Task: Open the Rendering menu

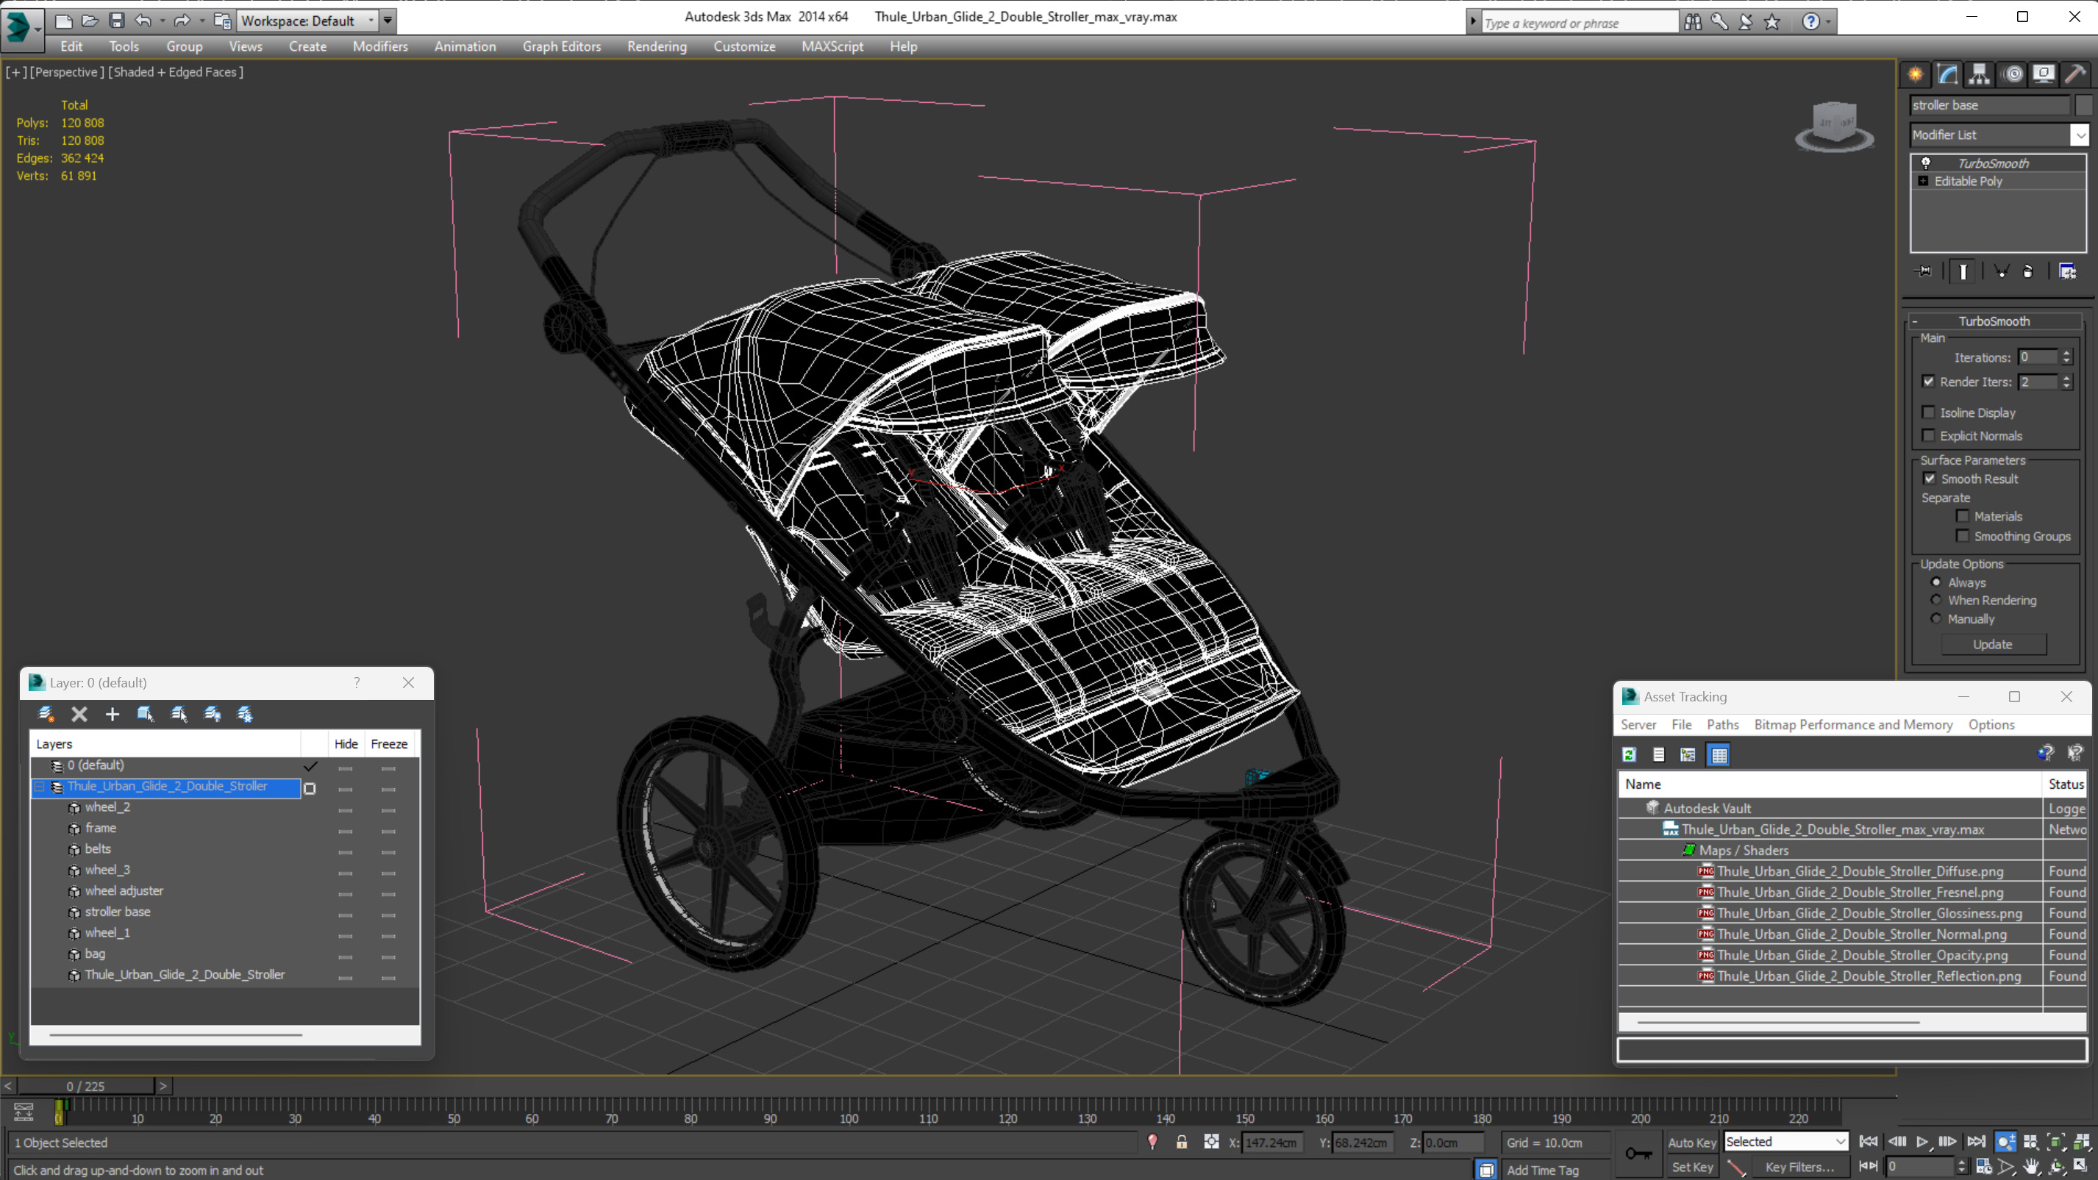Action: [x=657, y=46]
